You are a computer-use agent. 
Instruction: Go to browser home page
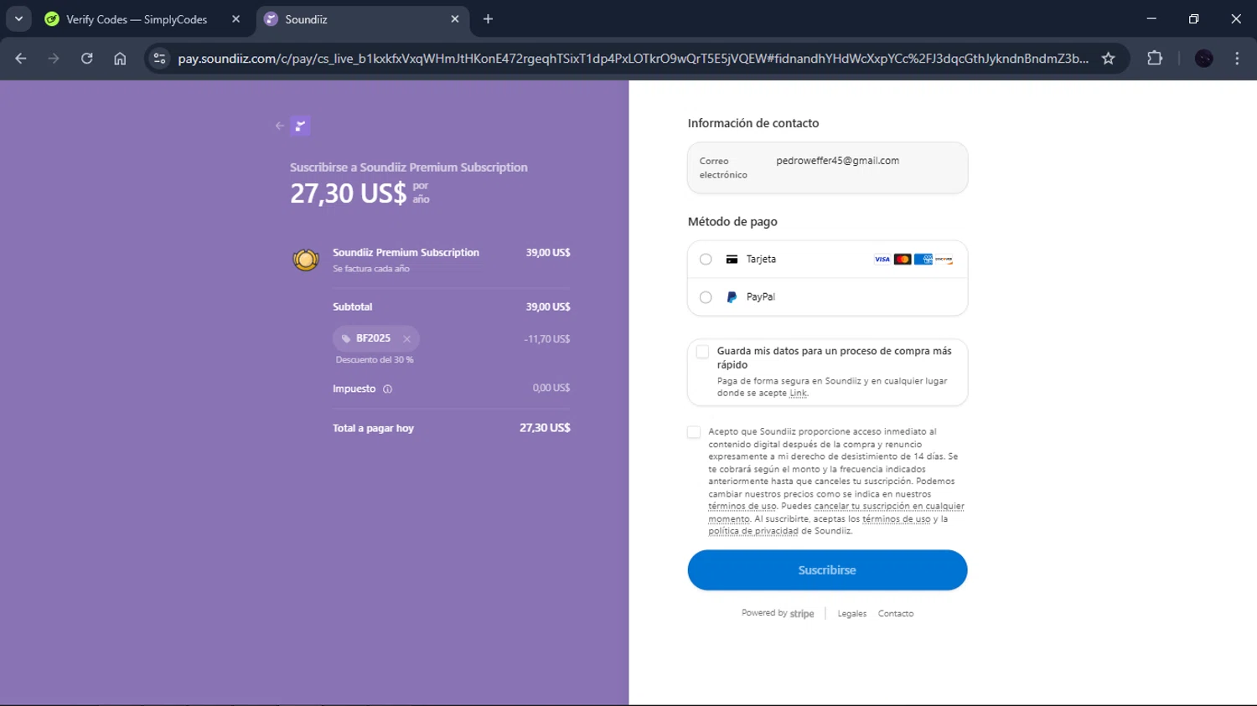tap(120, 59)
